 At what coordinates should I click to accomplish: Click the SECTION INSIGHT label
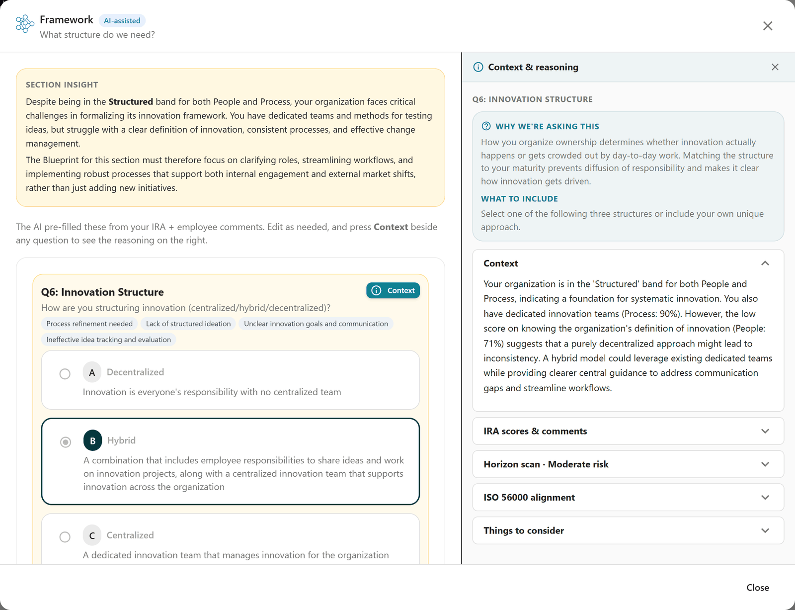tap(62, 85)
